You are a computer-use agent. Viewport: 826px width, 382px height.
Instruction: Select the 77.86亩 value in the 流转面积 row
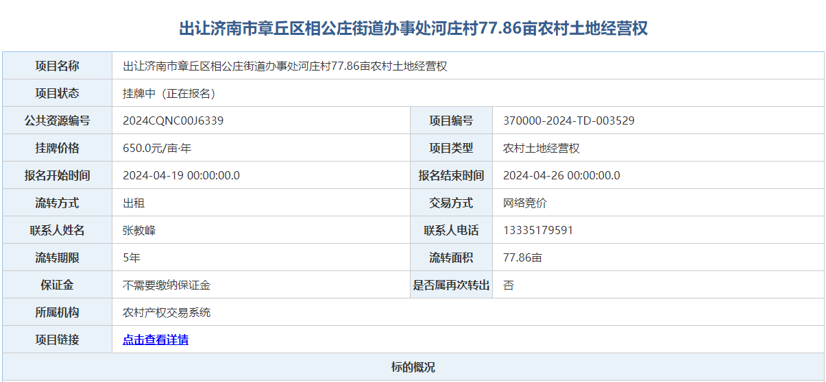coord(522,258)
